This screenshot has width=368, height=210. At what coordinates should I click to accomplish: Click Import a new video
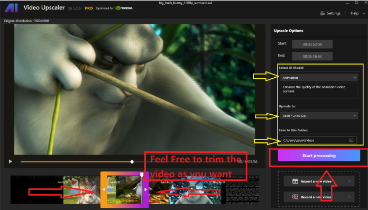coord(319,181)
